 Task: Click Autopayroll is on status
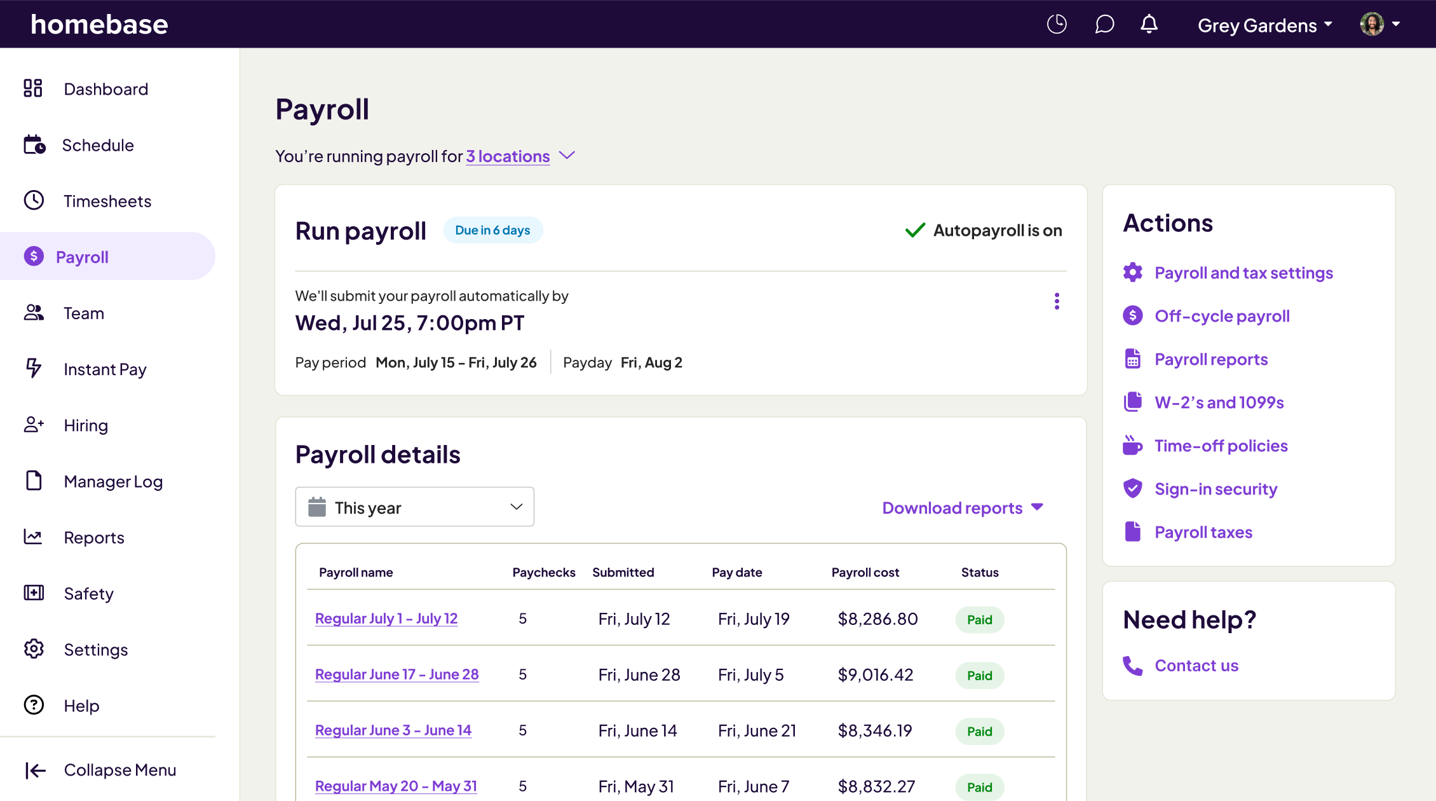point(984,230)
